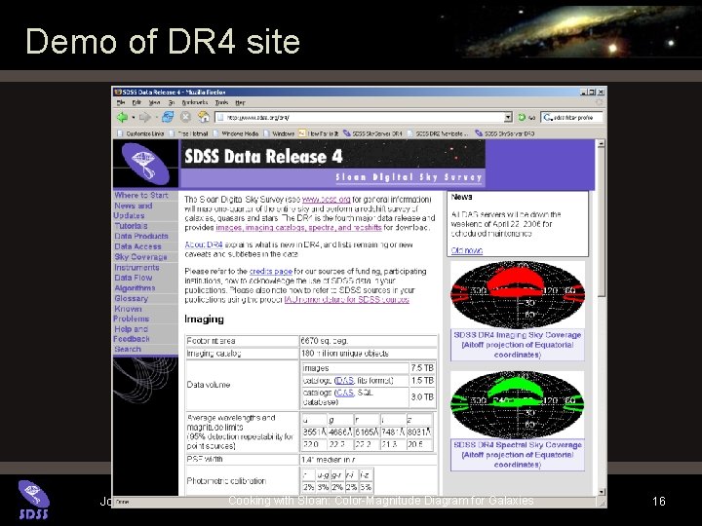Click SDSS DR4 Spectral Sky Coverage caption
This screenshot has width=702, height=526.
coord(517,455)
